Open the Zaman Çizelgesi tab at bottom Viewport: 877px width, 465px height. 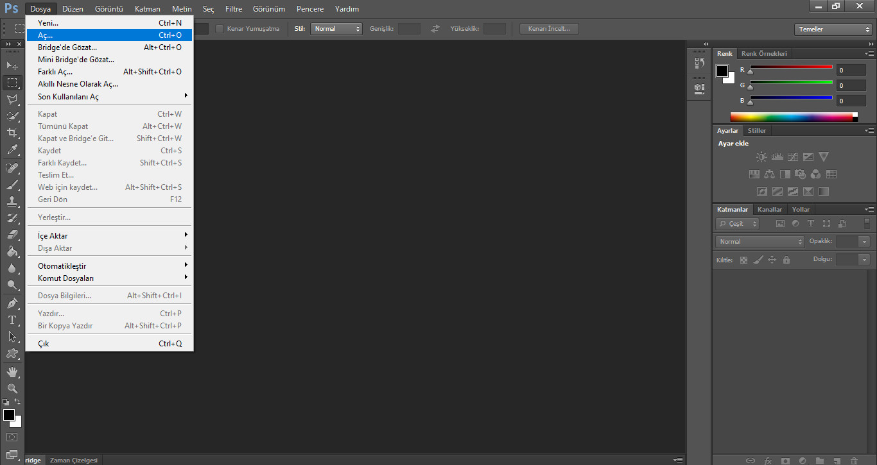[74, 460]
